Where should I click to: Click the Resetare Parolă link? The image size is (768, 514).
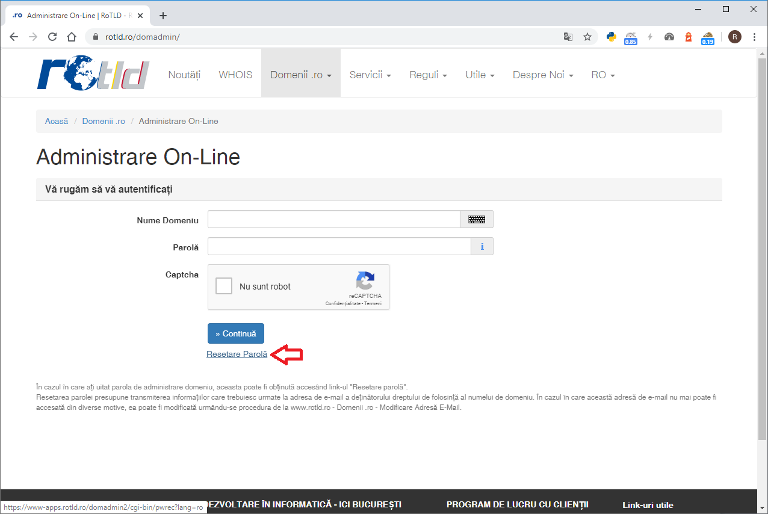click(237, 355)
